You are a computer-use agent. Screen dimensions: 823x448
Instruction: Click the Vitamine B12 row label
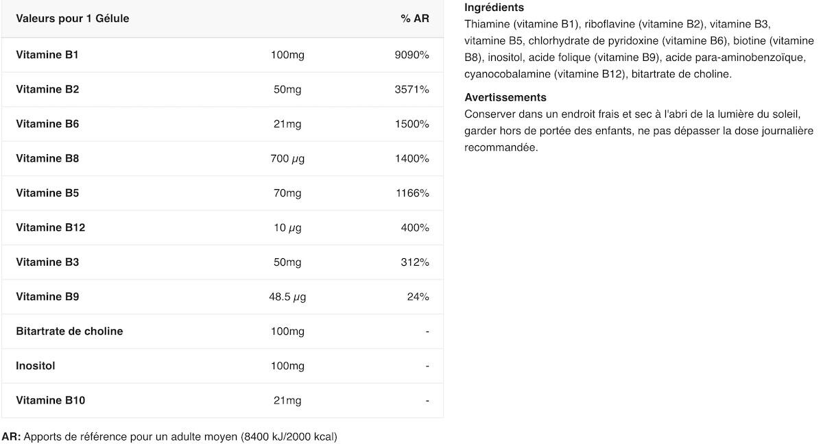click(50, 227)
